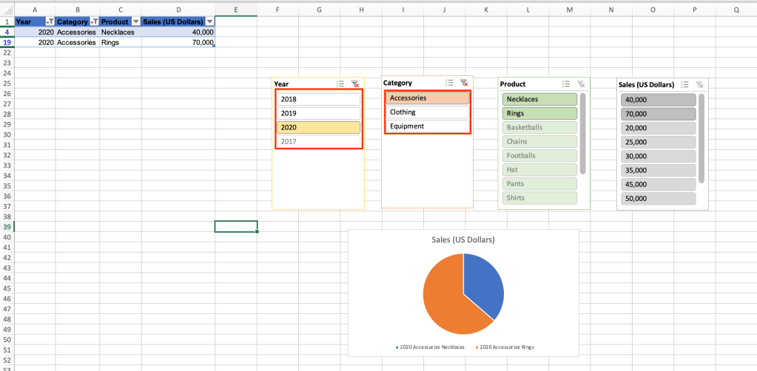The width and height of the screenshot is (757, 371).
Task: Click the Product slicer scrollbar
Action: click(582, 134)
